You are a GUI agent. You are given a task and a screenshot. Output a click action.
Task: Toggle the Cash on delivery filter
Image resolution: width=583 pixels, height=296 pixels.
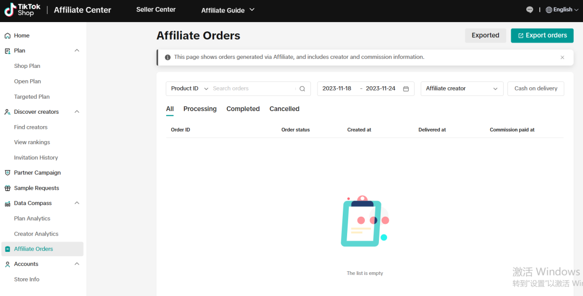tap(535, 88)
